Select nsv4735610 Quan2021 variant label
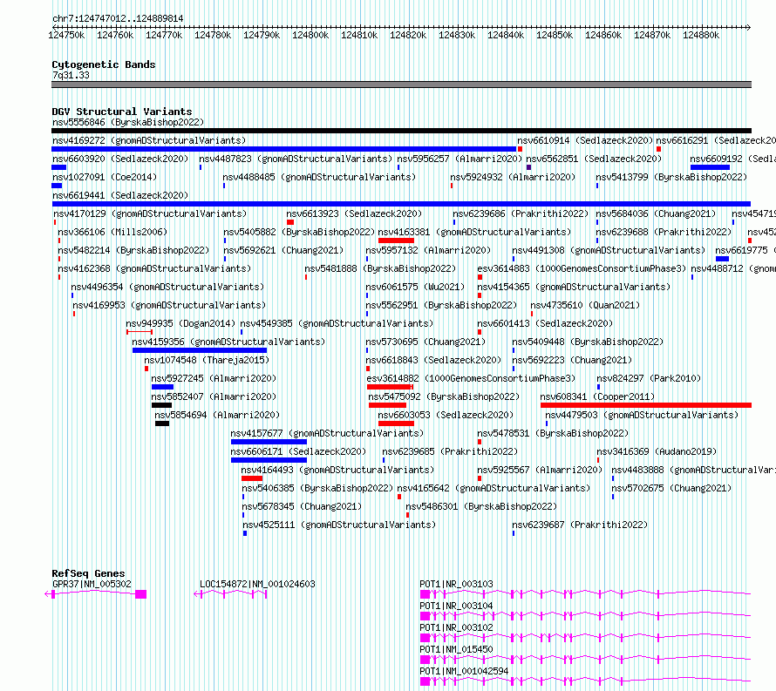Viewport: 776px width, 691px height. (585, 305)
